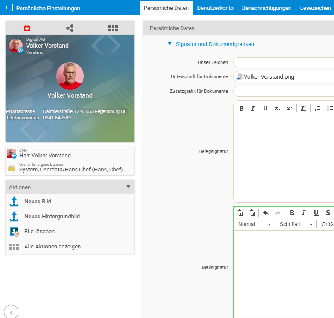Click inside the Mailsignatur text area
Viewport: 334px width, 318px height.
[283, 274]
